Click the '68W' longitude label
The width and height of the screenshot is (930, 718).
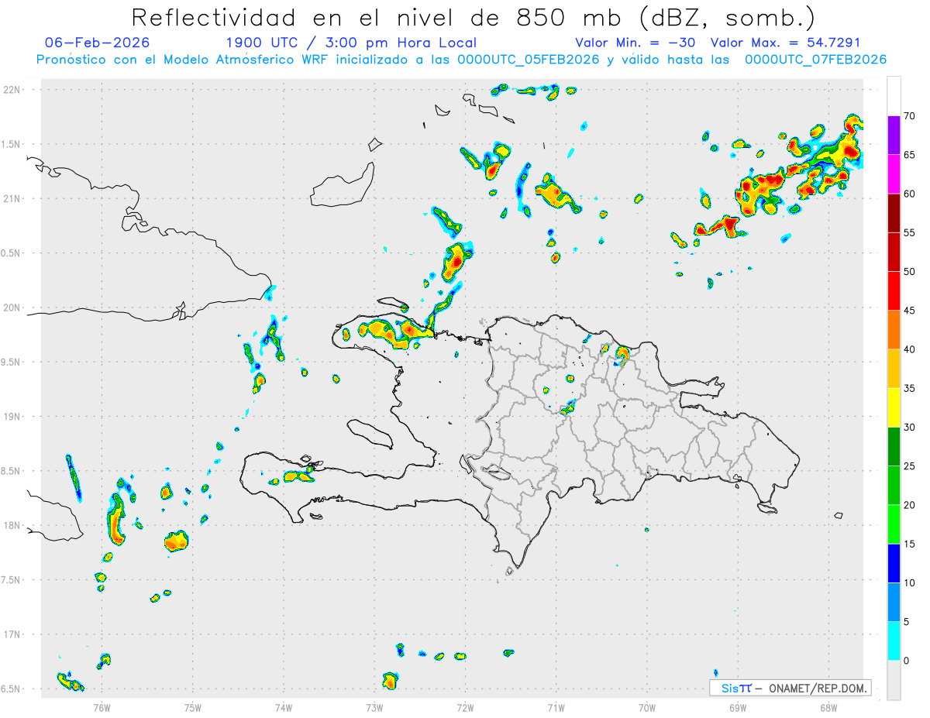(828, 707)
